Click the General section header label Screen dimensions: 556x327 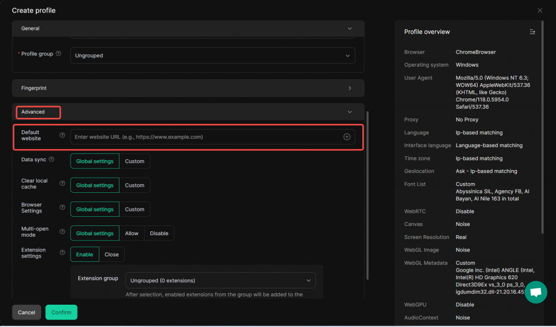(30, 28)
